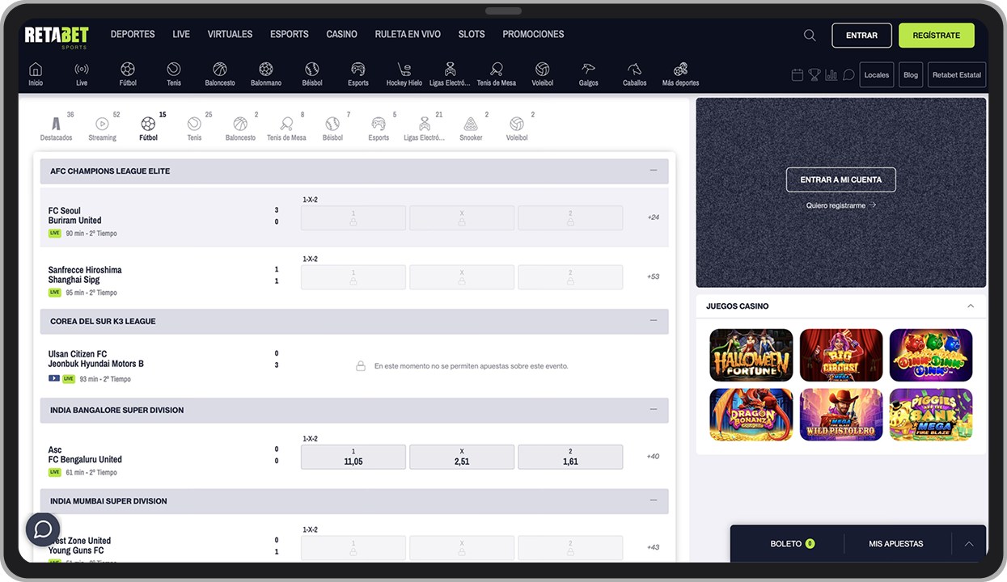Click the Retabet Sports logo
This screenshot has height=582, width=1007.
(57, 37)
